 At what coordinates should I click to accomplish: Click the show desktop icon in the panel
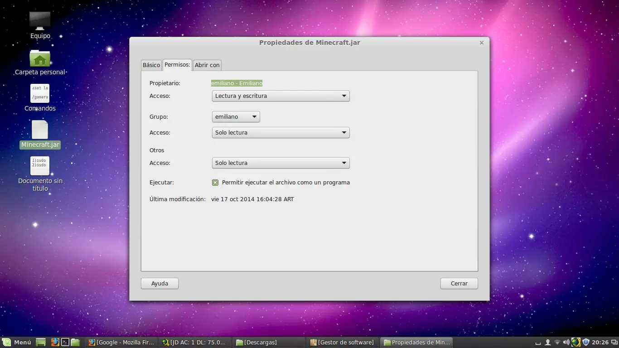click(x=41, y=343)
